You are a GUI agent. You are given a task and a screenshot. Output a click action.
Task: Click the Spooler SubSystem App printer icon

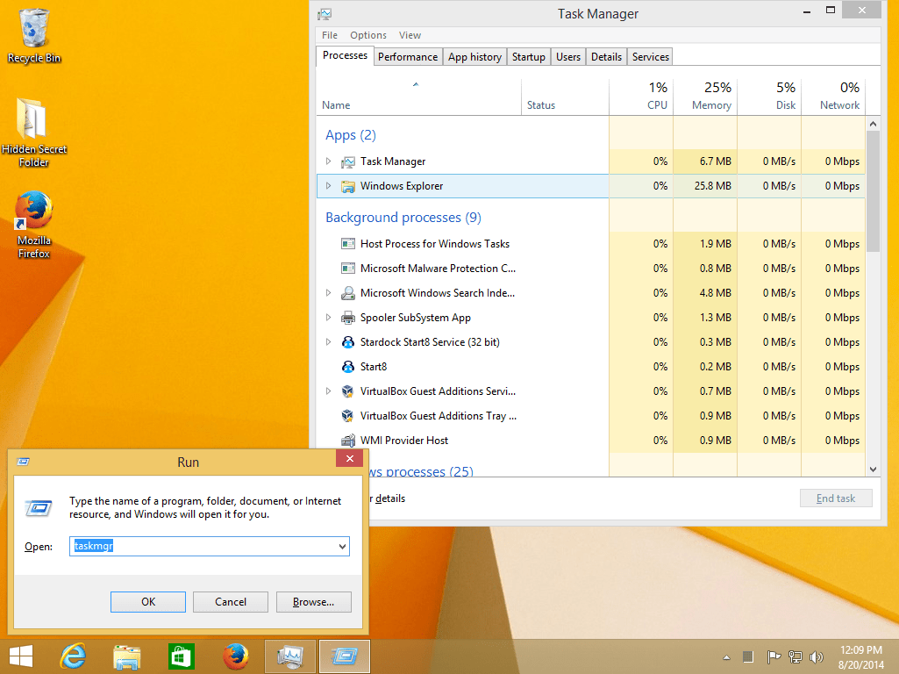pos(347,318)
